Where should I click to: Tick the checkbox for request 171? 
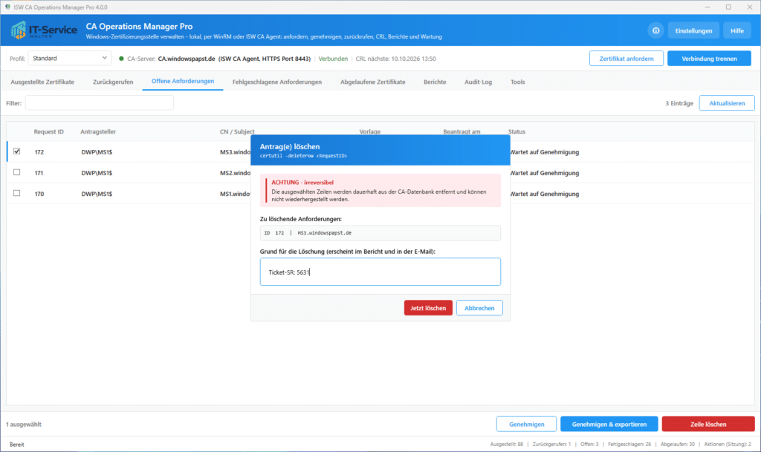[17, 172]
